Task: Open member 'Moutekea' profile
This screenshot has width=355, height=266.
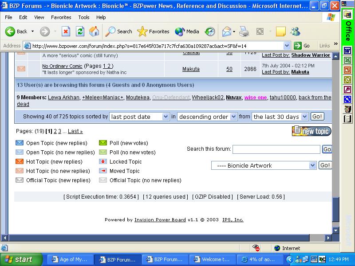Action: tap(138, 98)
